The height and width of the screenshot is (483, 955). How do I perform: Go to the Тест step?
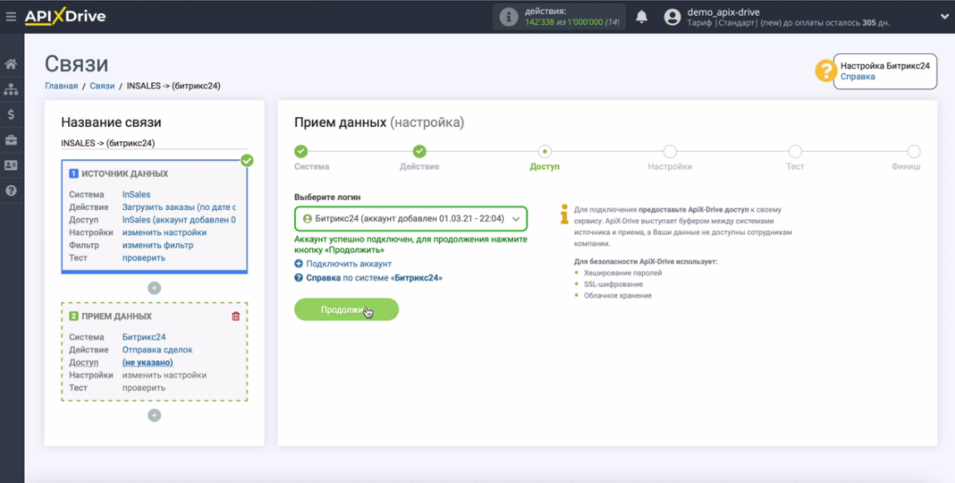[795, 152]
